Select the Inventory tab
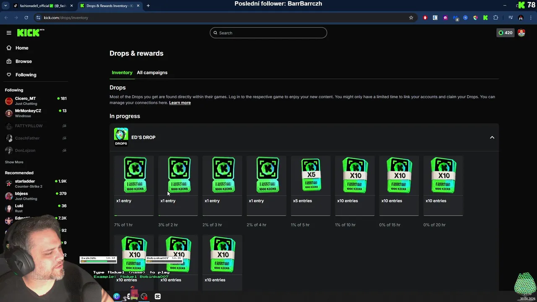 (x=122, y=73)
